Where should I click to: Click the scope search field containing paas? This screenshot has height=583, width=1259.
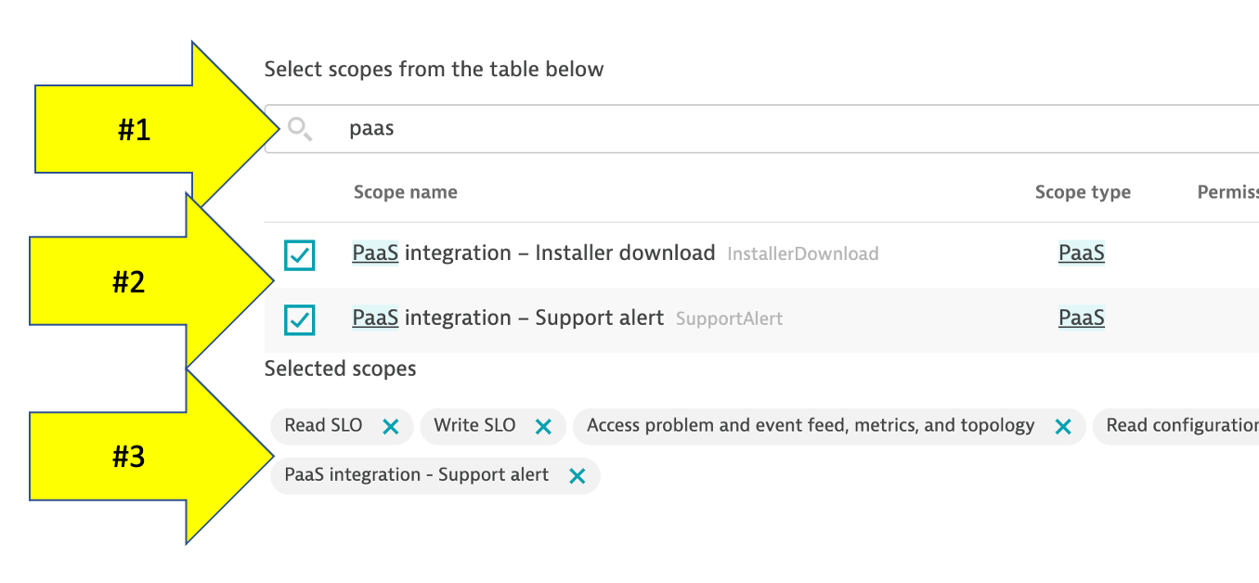click(x=743, y=129)
